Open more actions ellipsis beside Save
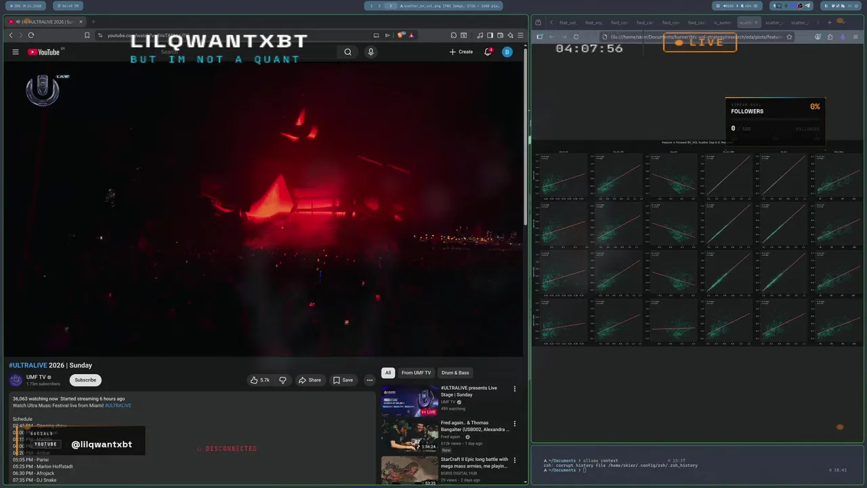Screen dimensions: 867x488 [369, 380]
